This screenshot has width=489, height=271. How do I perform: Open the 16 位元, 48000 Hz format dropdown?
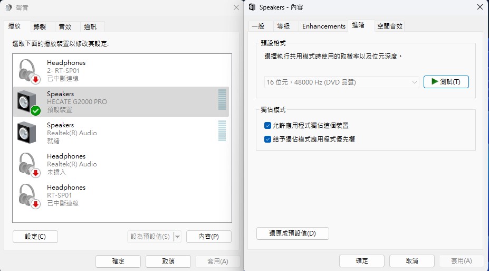341,82
